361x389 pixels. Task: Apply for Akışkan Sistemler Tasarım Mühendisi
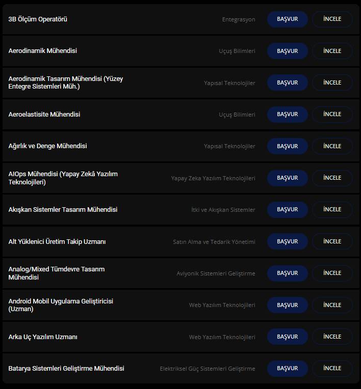288,210
